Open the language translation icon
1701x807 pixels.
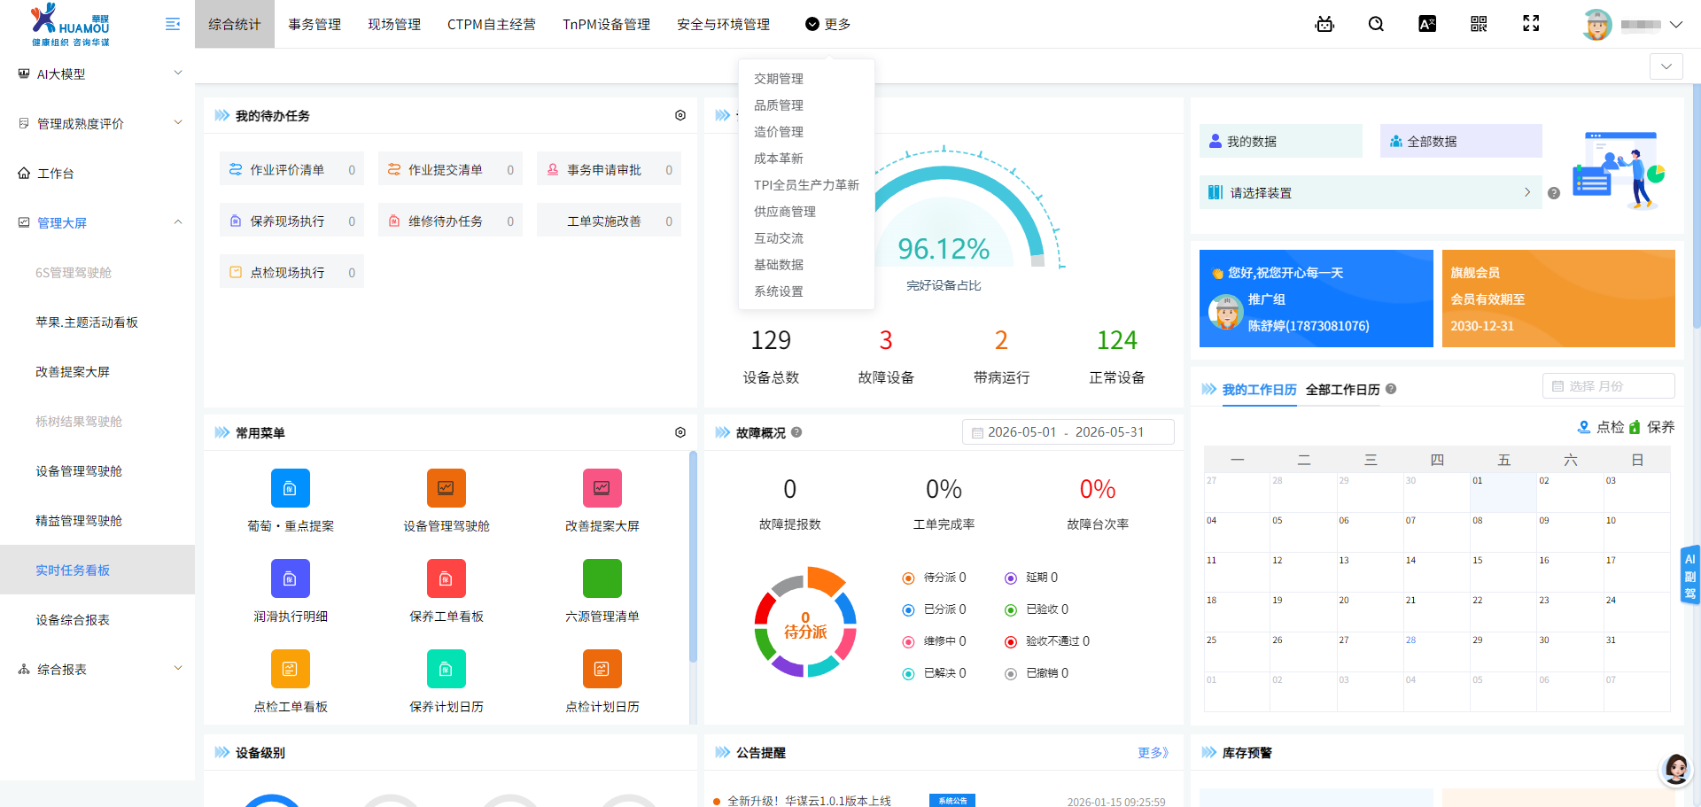click(x=1427, y=24)
